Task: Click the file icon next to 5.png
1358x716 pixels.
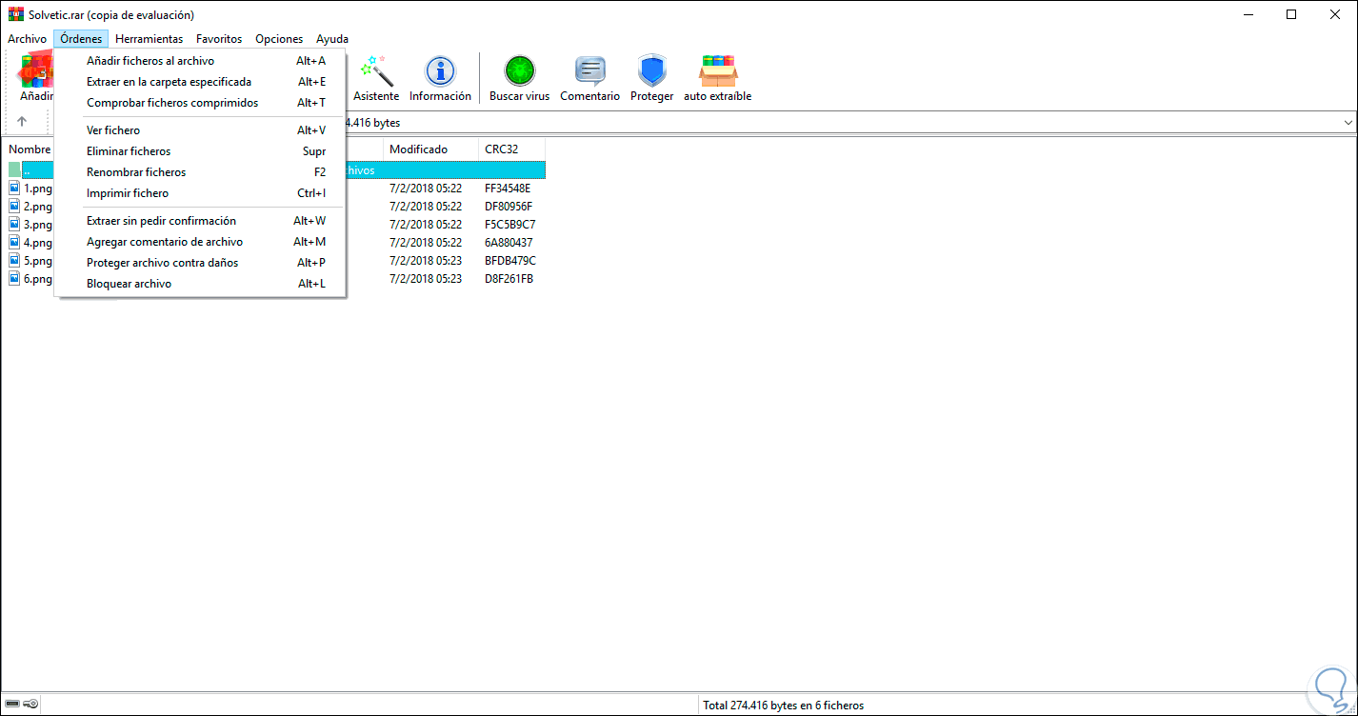Action: click(14, 260)
